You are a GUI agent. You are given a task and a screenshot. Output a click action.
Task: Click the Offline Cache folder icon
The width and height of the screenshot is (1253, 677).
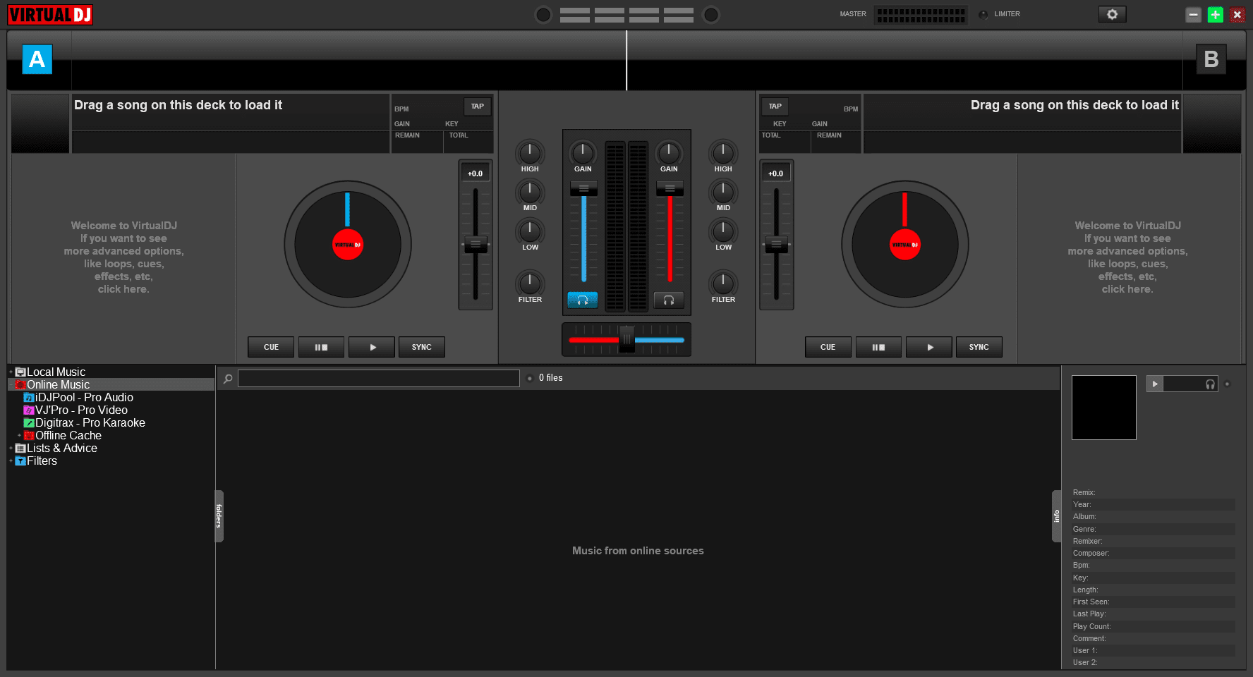point(29,436)
